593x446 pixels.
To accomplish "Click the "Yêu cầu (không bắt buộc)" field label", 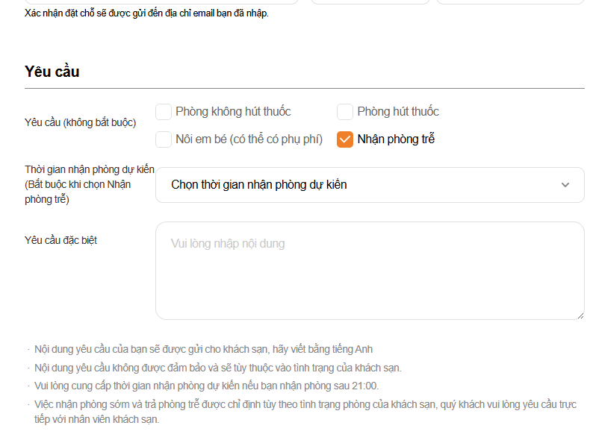I will [80, 122].
